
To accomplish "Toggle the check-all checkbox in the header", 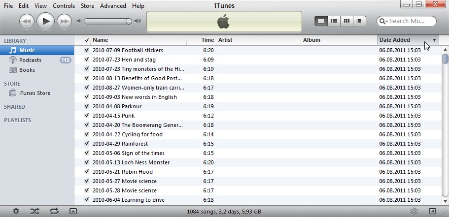I will click(x=87, y=40).
